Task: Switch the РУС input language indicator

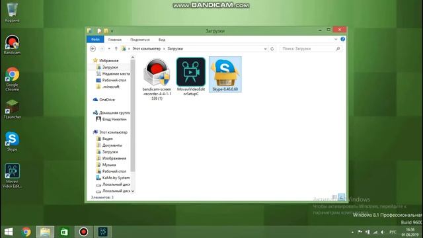Action: point(393,232)
